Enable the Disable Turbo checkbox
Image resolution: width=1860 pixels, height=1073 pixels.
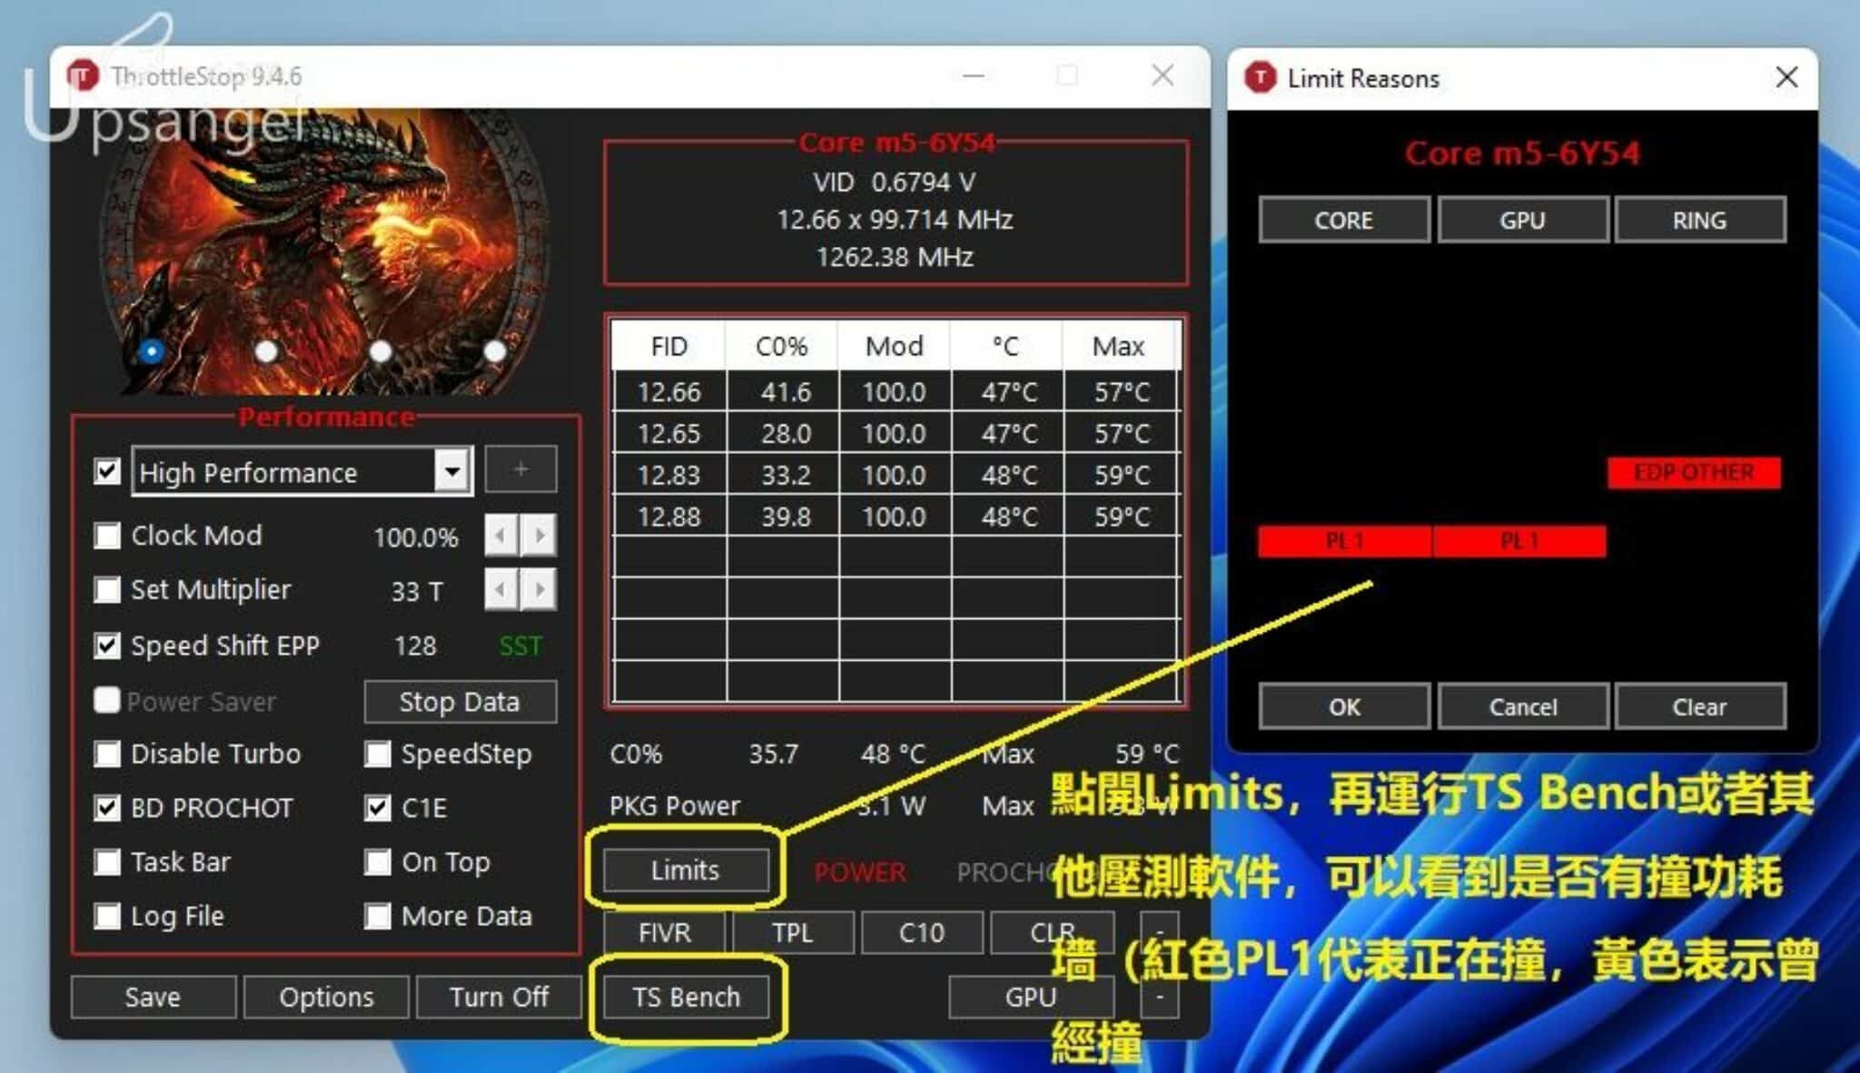[x=107, y=753]
